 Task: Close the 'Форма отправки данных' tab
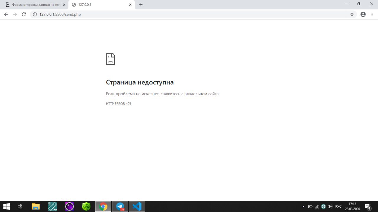point(64,5)
